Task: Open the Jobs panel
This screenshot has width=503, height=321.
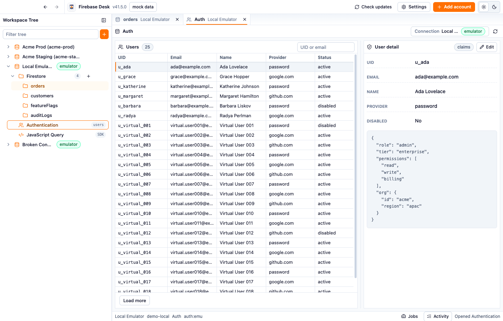Action: [x=410, y=316]
